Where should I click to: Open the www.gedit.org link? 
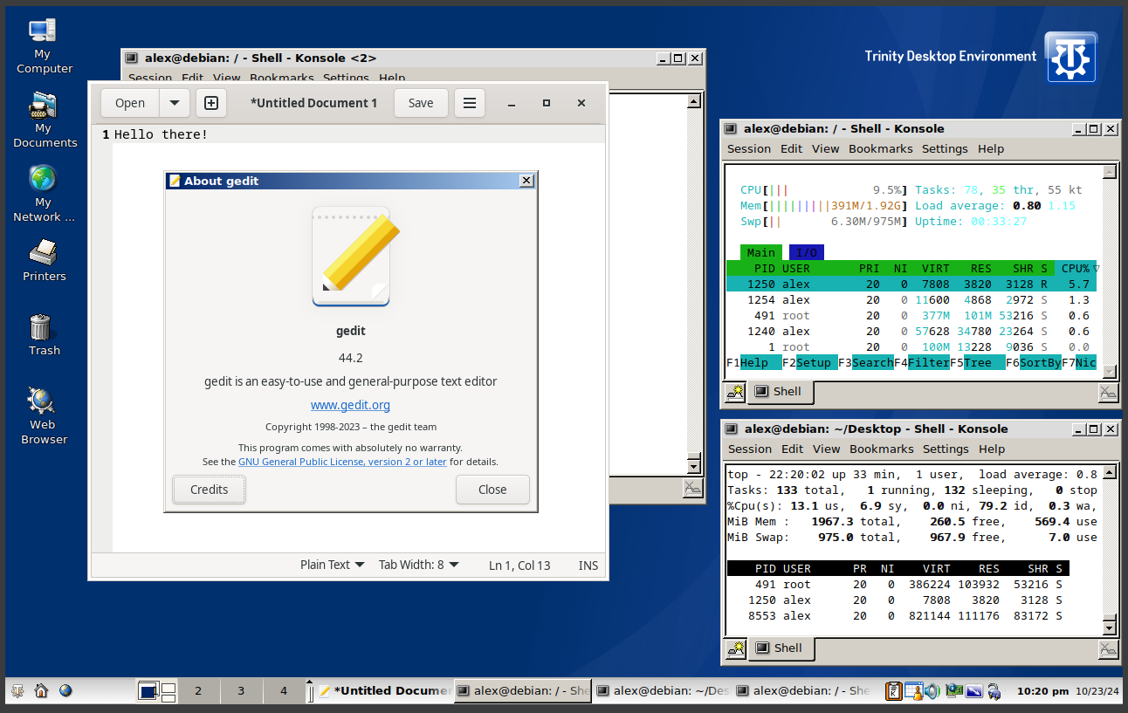pos(350,405)
